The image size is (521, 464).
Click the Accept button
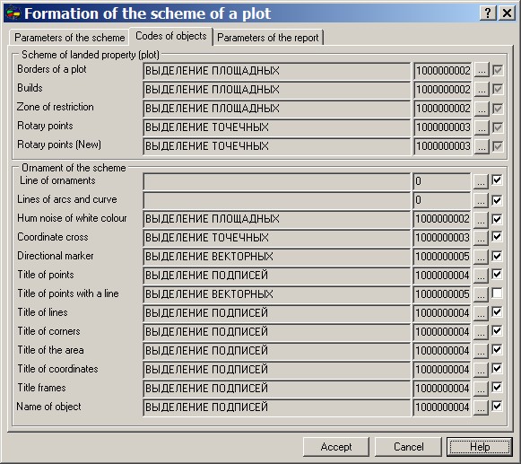pyautogui.click(x=336, y=447)
